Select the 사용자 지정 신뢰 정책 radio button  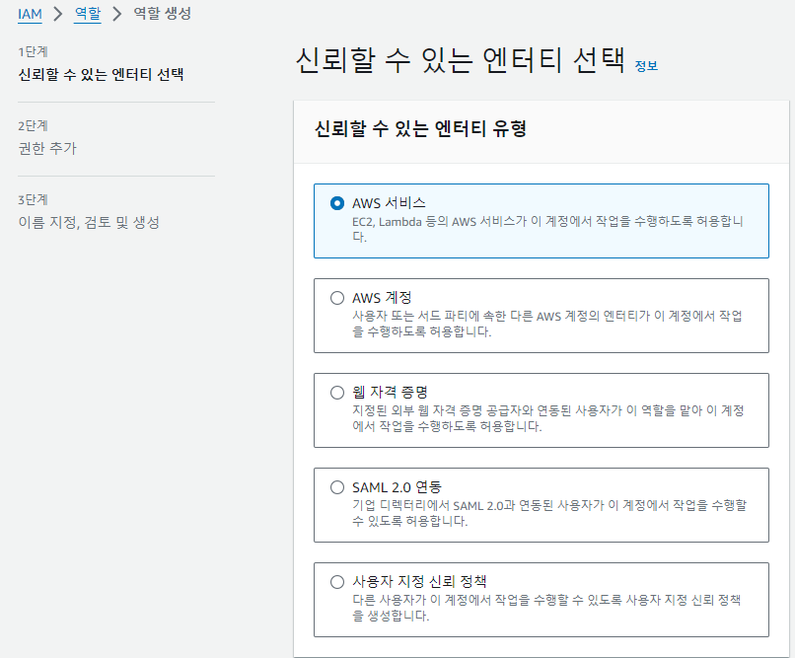pyautogui.click(x=337, y=581)
